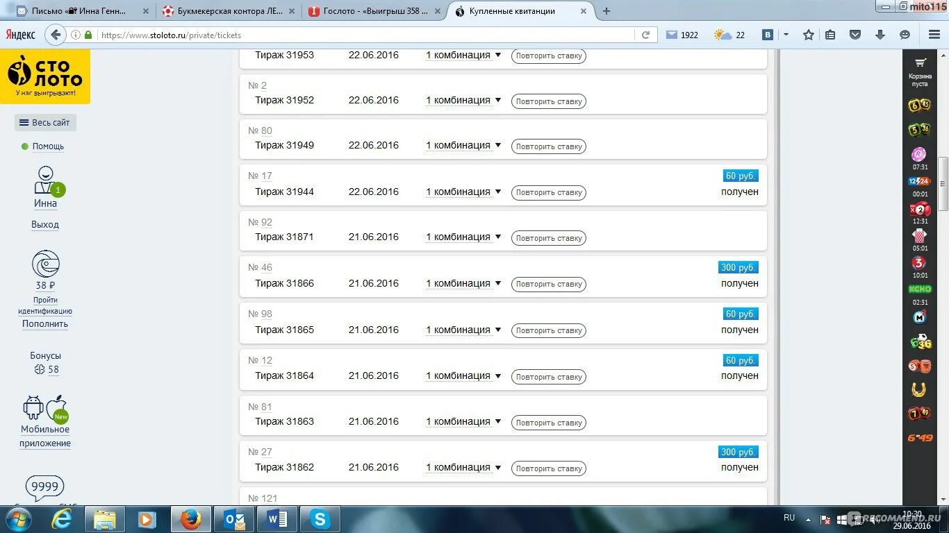Viewport: 949px width, 533px height.
Task: Open a new browser tab
Action: click(x=606, y=11)
